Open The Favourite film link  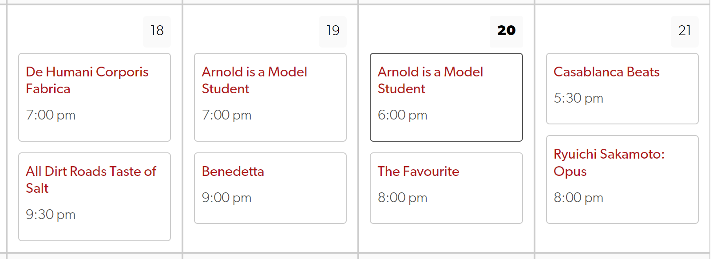[418, 171]
